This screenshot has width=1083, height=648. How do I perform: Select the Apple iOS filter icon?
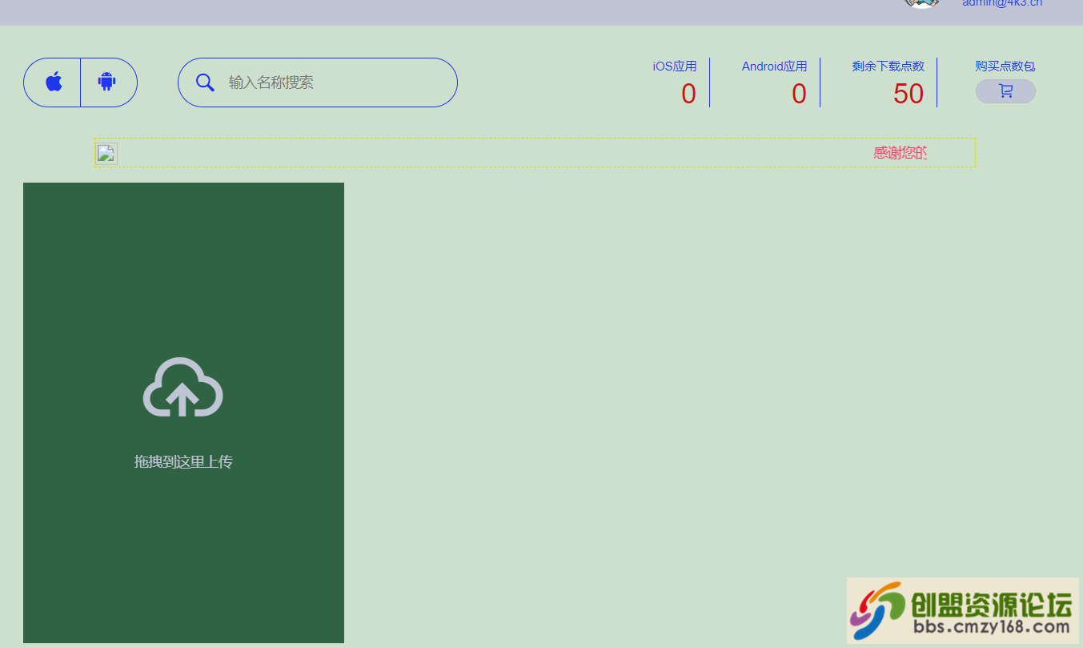pyautogui.click(x=54, y=82)
